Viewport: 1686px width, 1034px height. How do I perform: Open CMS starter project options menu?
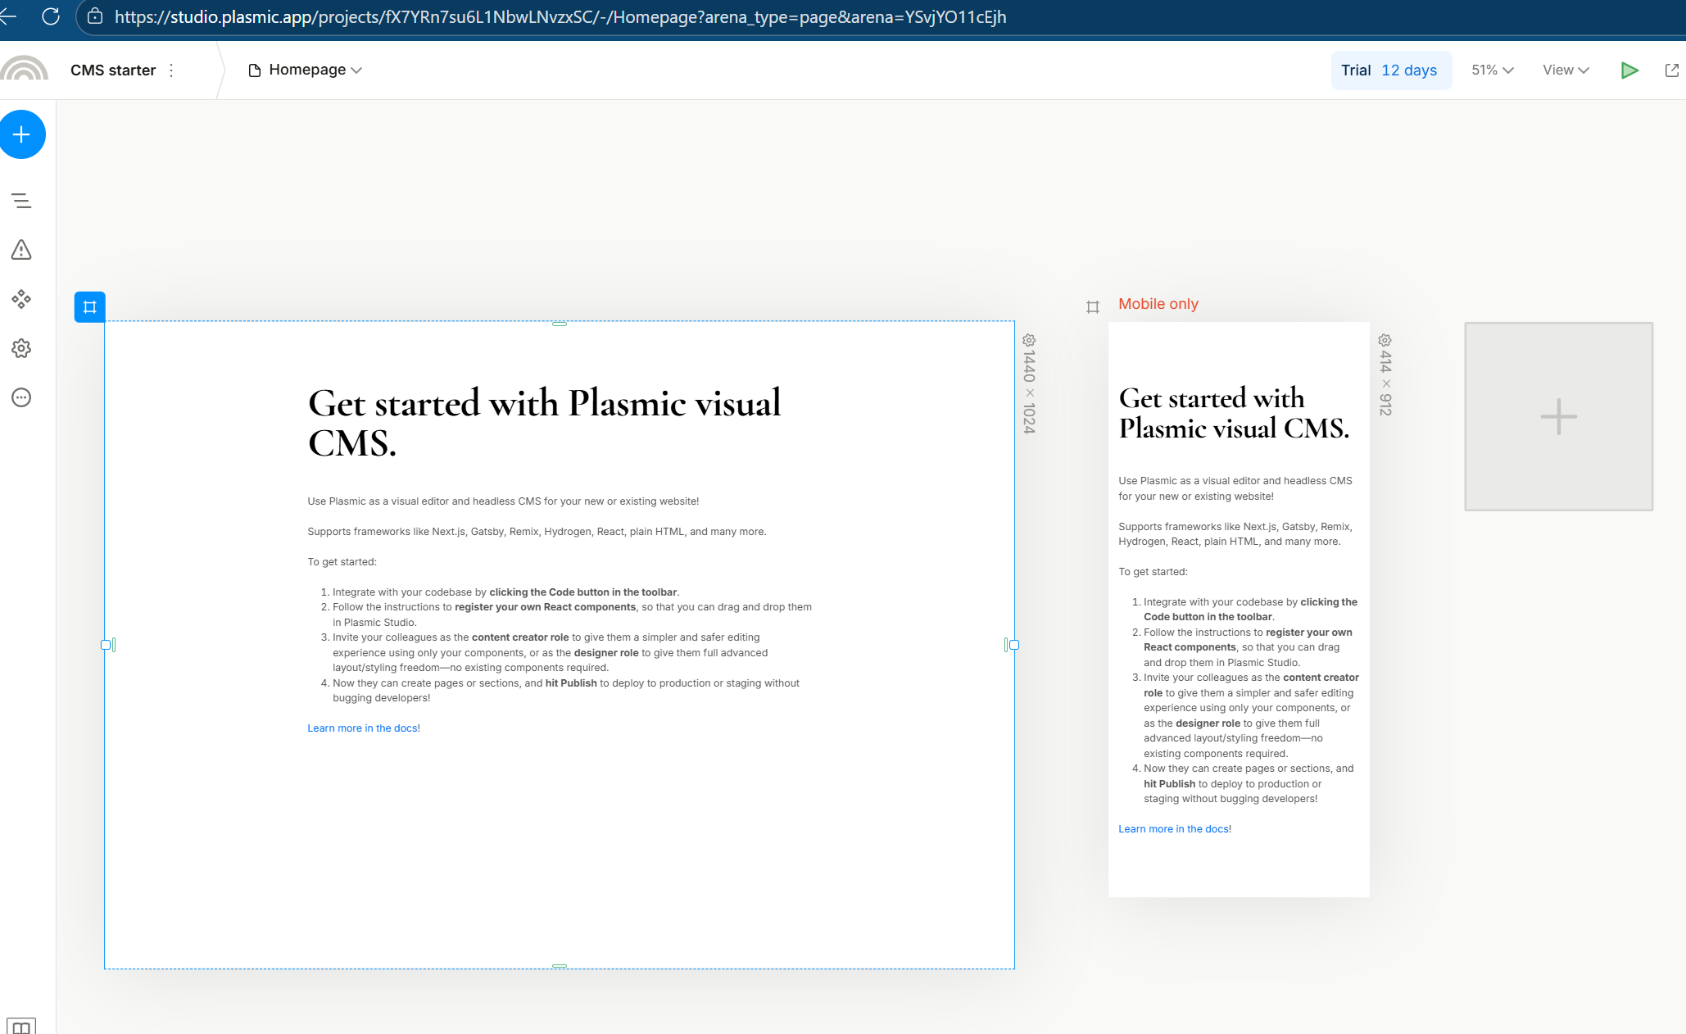(x=171, y=70)
